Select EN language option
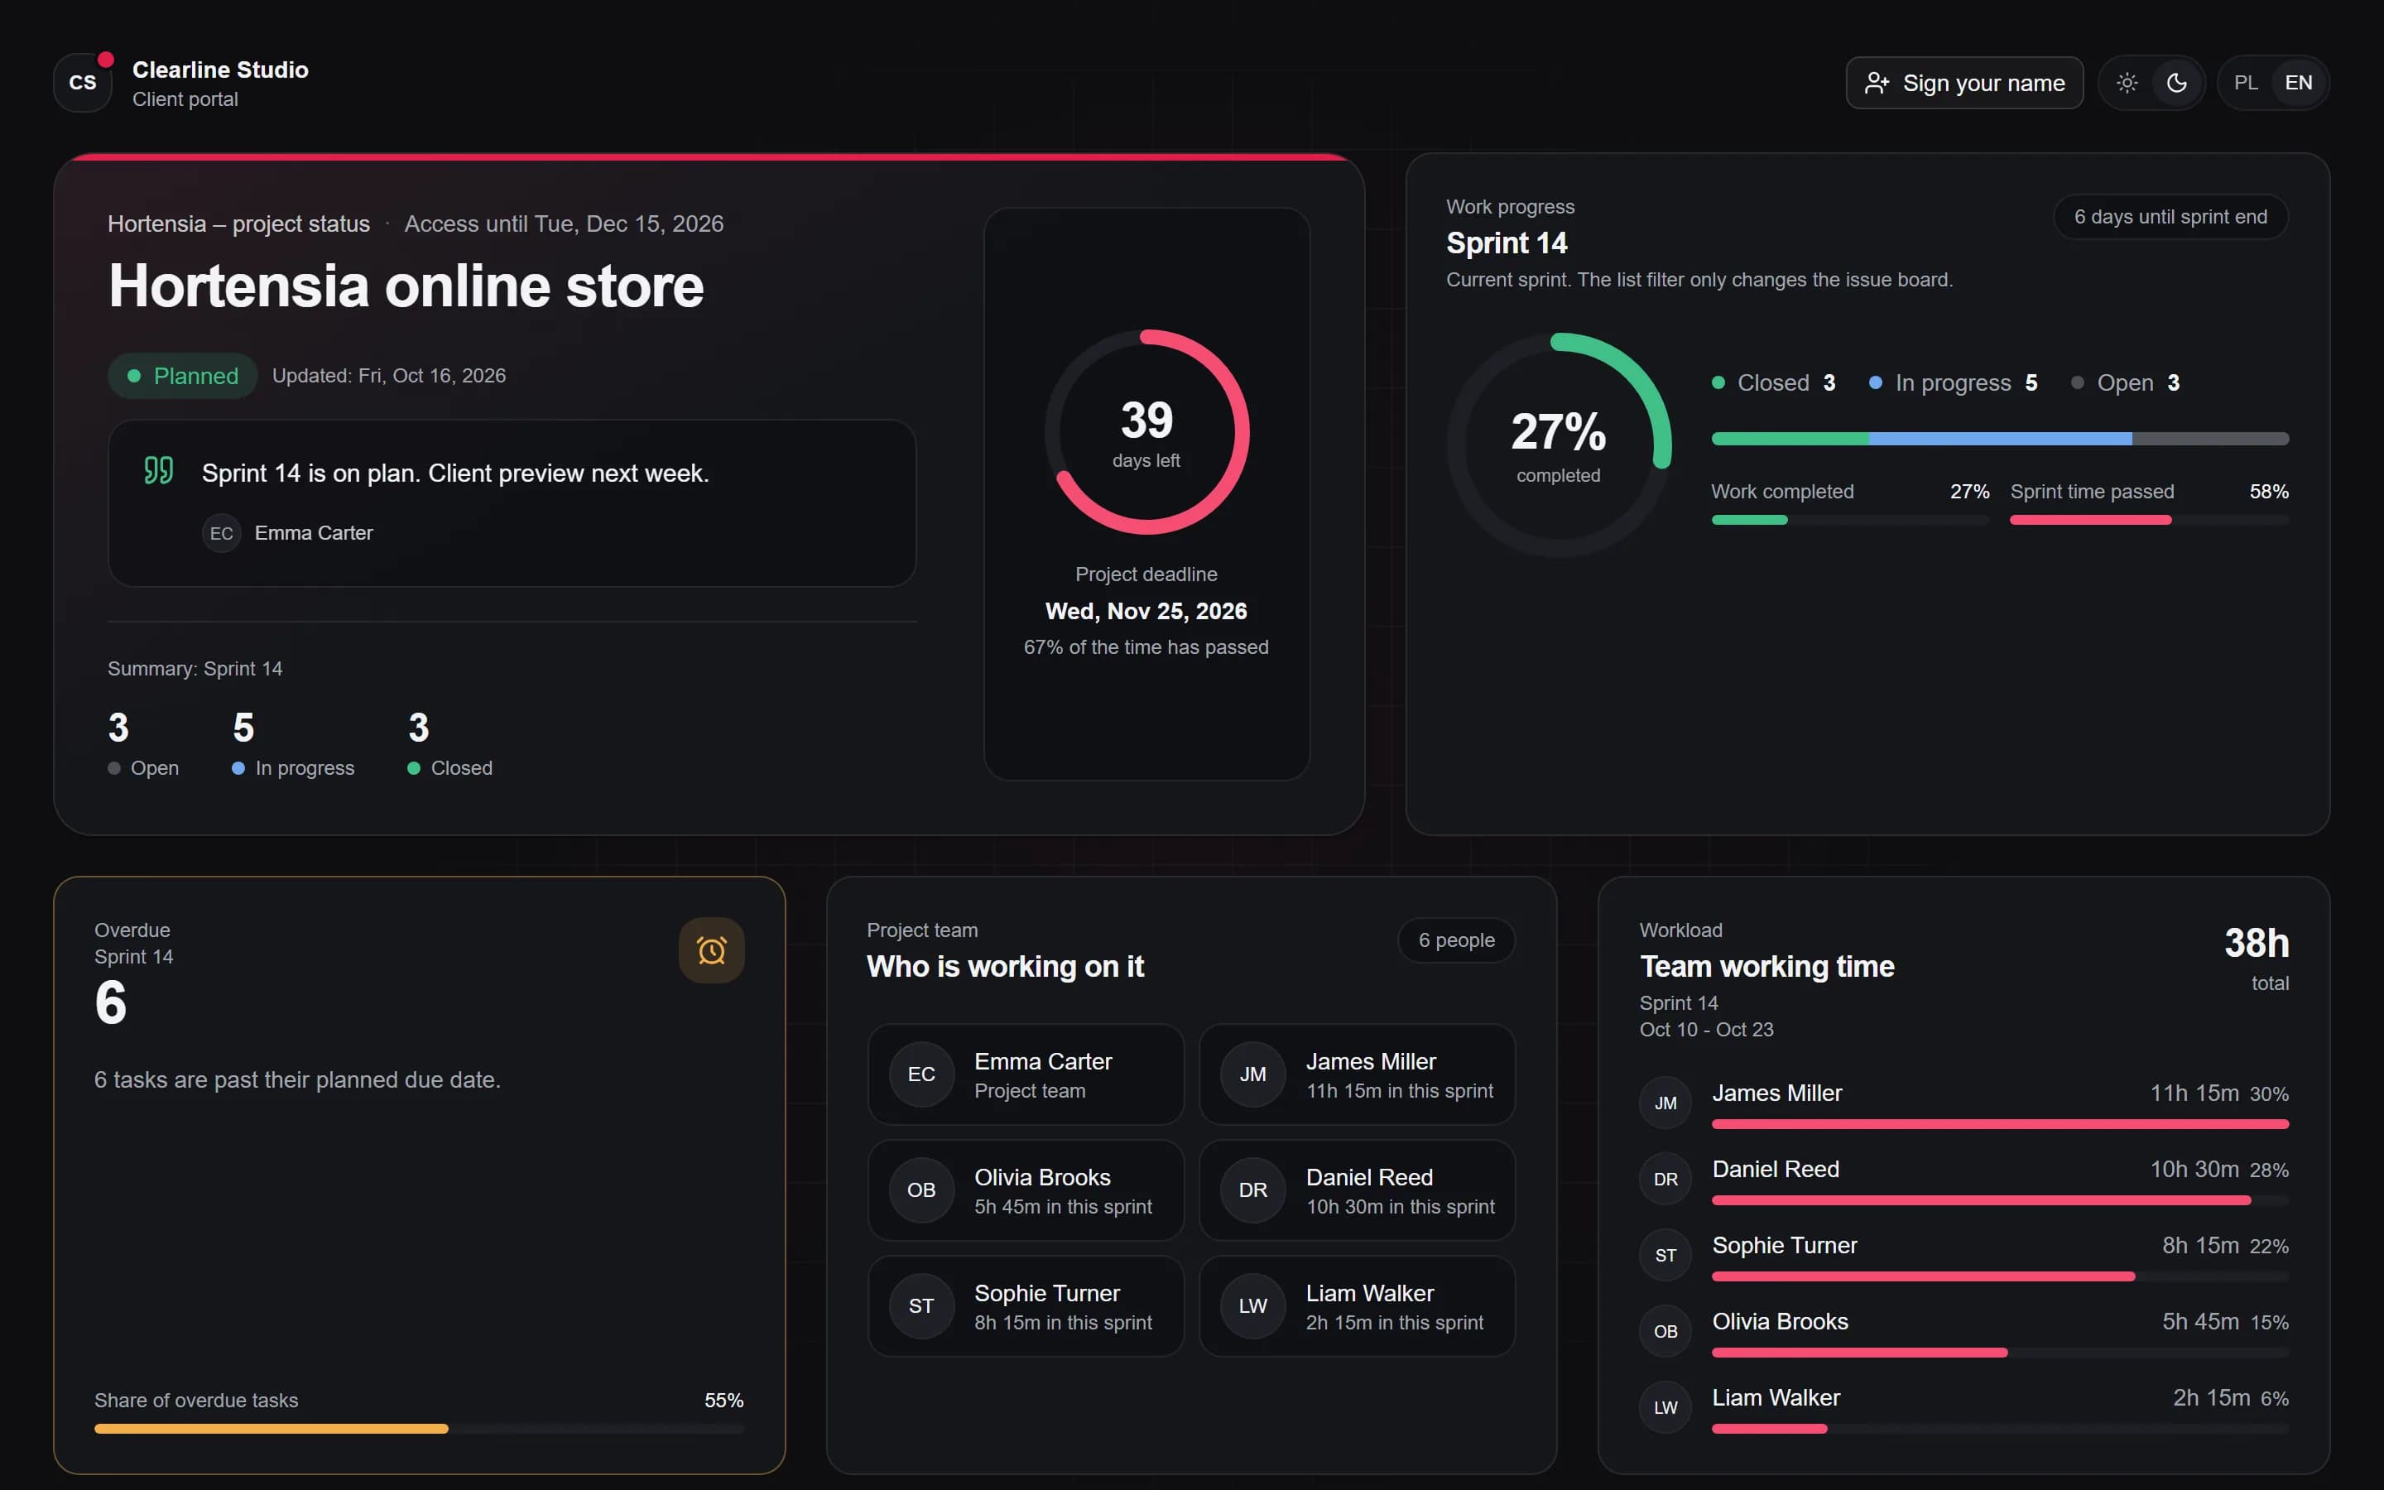Screen dimensions: 2384x1490 [x=2297, y=83]
